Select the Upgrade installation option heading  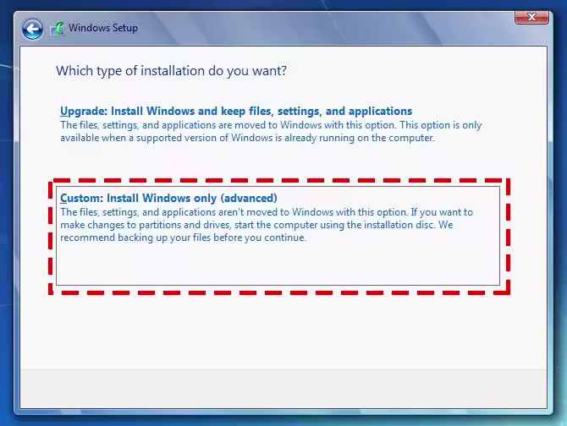click(x=236, y=111)
